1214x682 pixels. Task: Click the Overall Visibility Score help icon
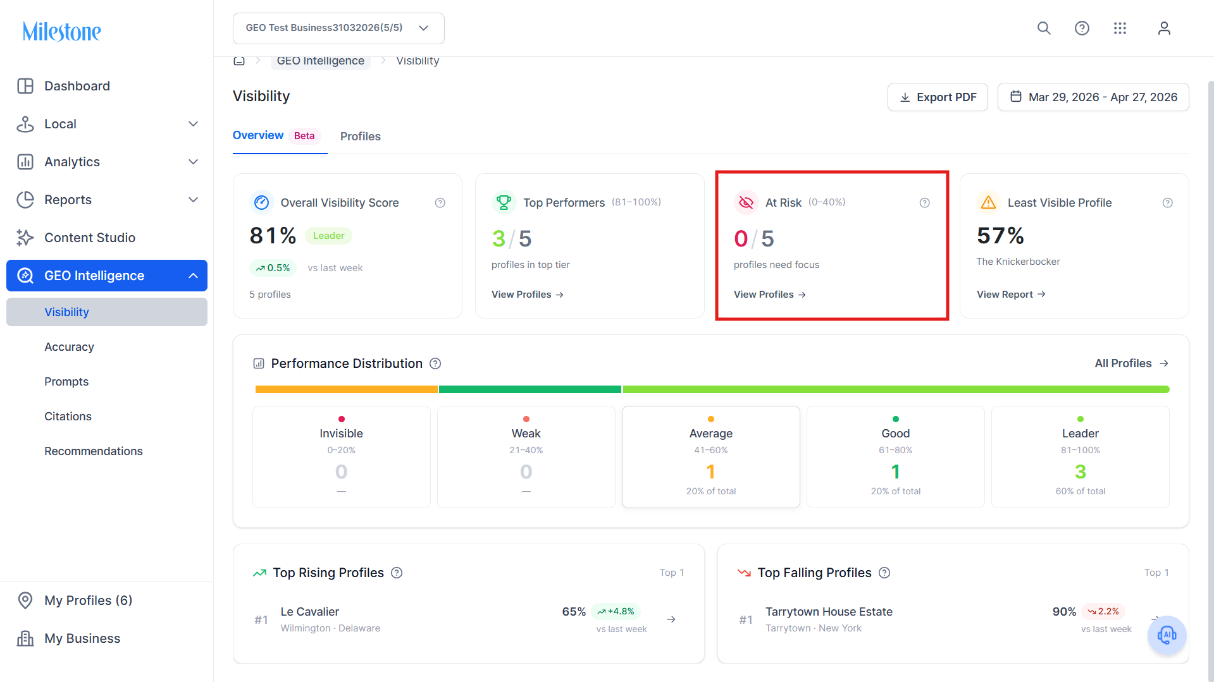440,203
